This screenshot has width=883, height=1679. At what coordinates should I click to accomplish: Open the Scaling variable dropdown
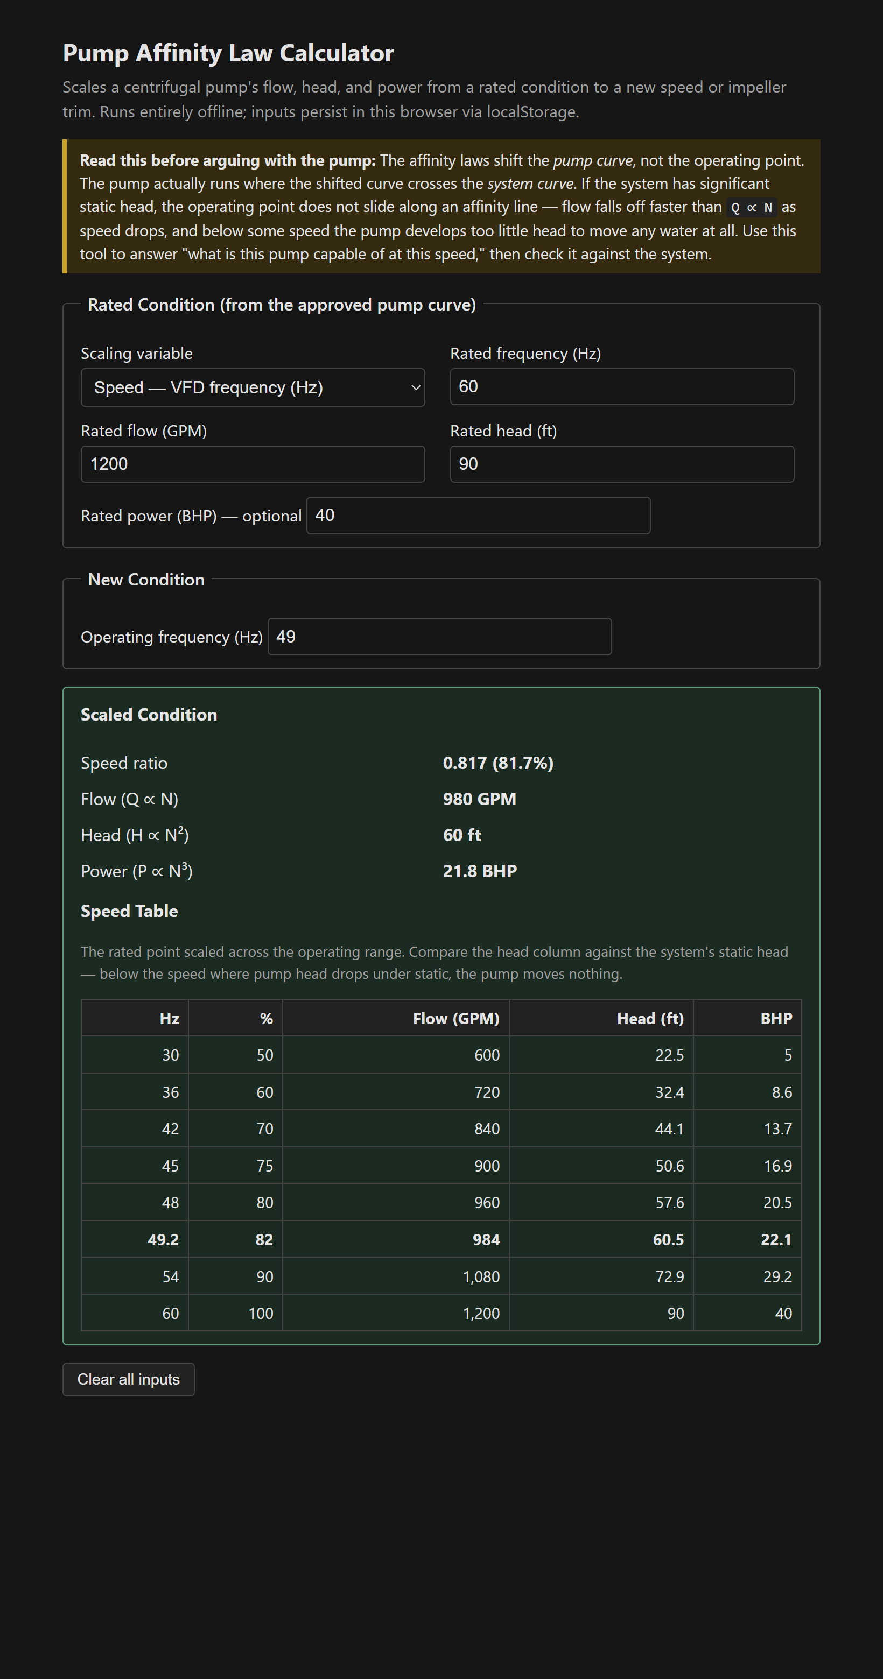253,387
